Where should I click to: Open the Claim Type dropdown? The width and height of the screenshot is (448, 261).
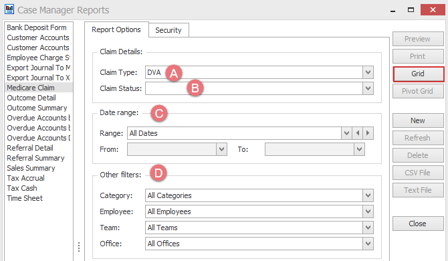pyautogui.click(x=368, y=72)
